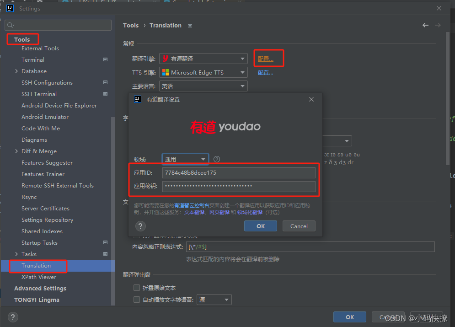The height and width of the screenshot is (327, 455).
Task: Close the 有道翻译设置 dialog
Action: 311,99
